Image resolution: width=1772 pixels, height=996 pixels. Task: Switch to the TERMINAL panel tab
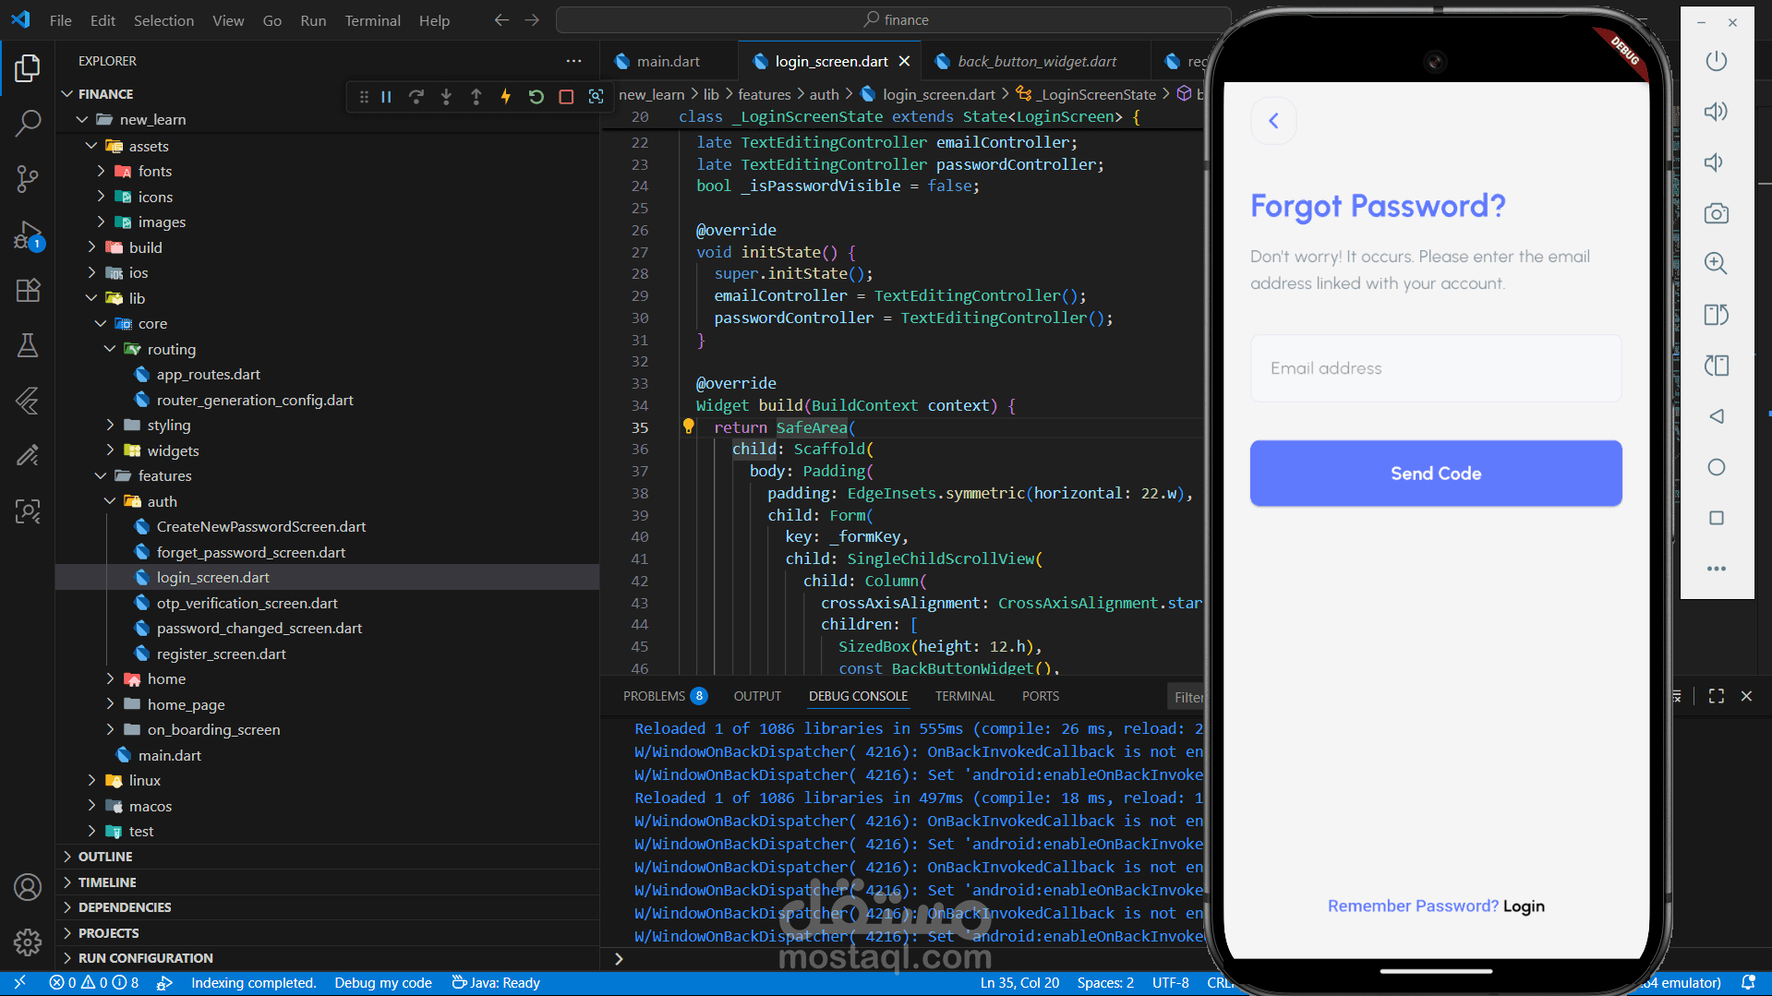964,696
